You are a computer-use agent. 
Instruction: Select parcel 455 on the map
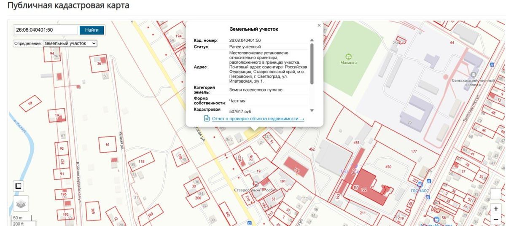(356, 143)
